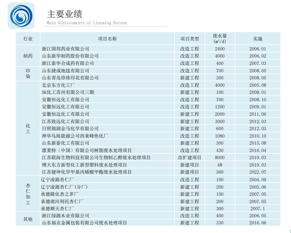Screen dimensions: 291x233
Task: Click the blue swirl company logo
Action: pyautogui.click(x=21, y=16)
